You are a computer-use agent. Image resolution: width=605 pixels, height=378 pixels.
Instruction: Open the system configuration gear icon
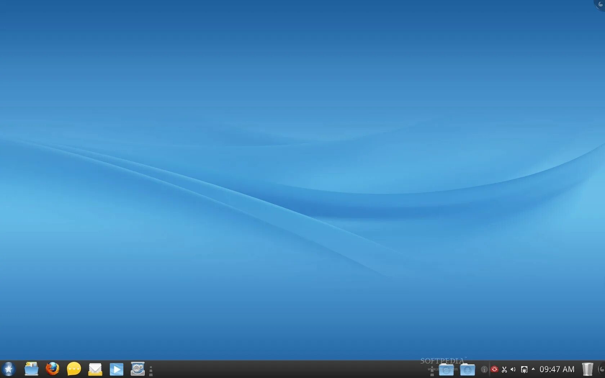coord(138,369)
